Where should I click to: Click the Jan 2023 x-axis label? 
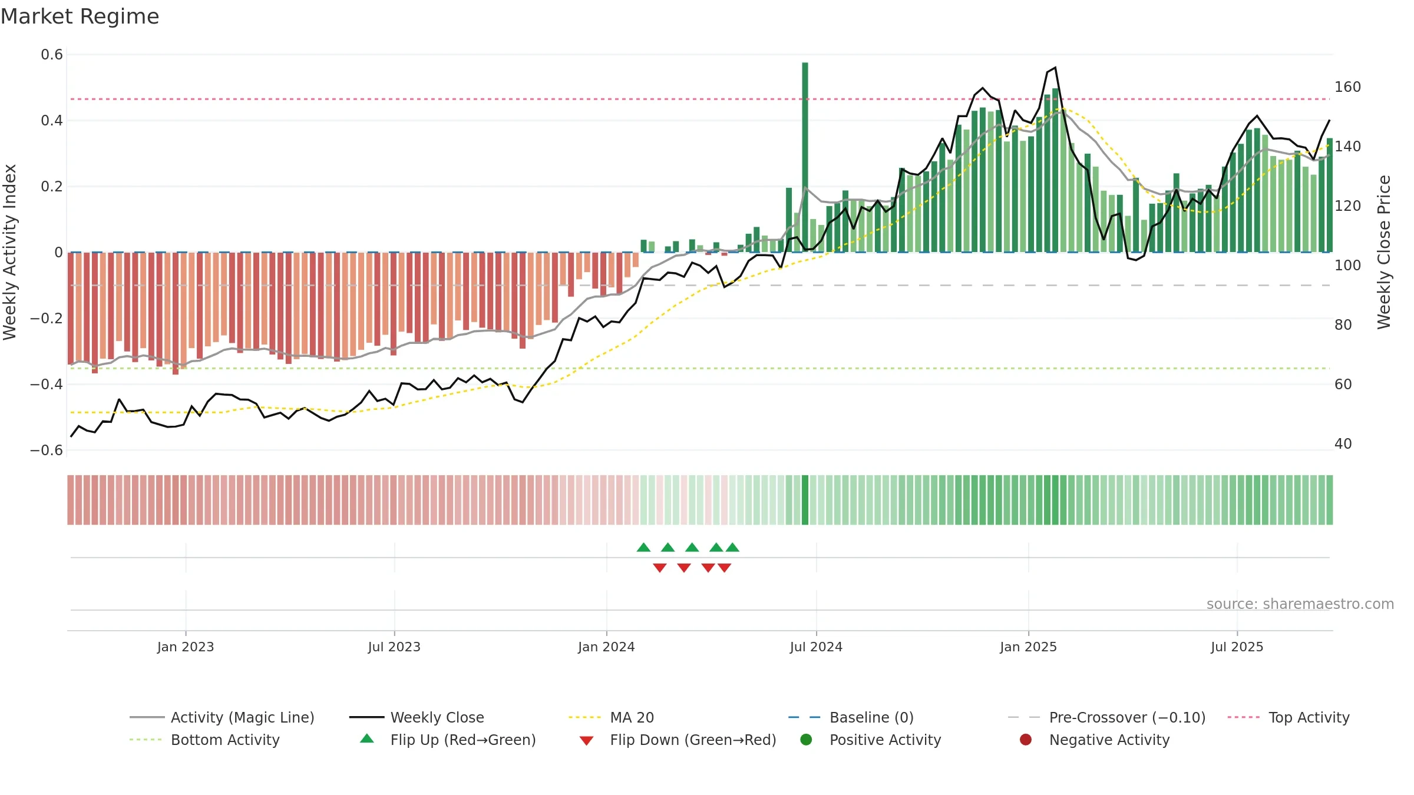186,647
